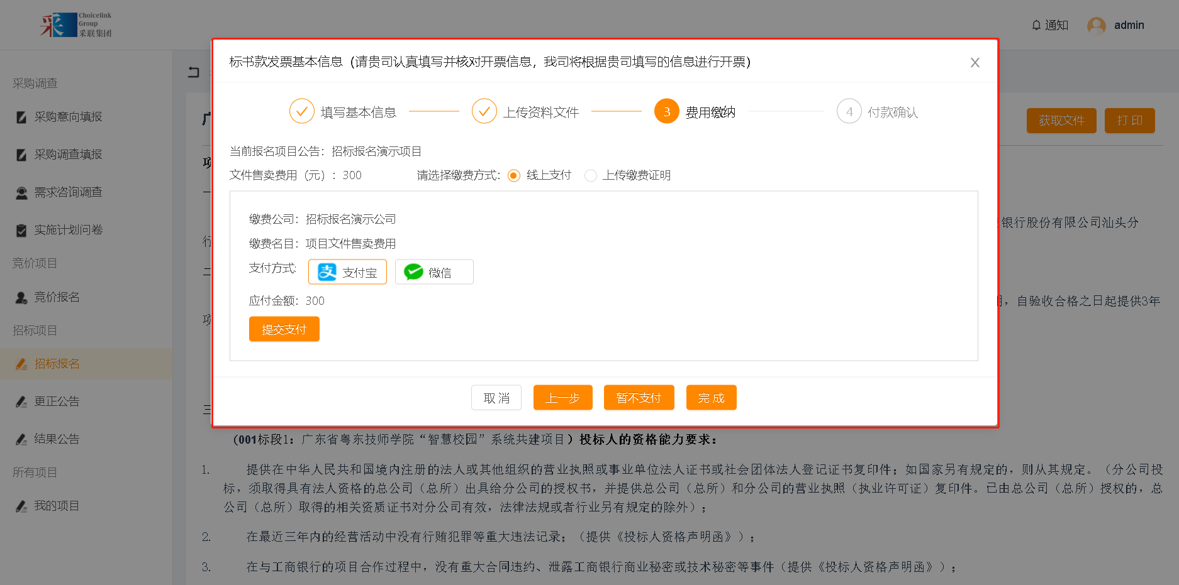The width and height of the screenshot is (1179, 585).
Task: Select the 线上支付 radio button
Action: point(514,175)
